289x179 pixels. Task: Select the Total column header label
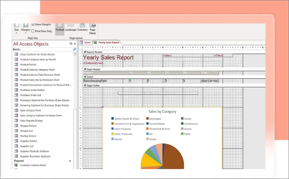209,73
